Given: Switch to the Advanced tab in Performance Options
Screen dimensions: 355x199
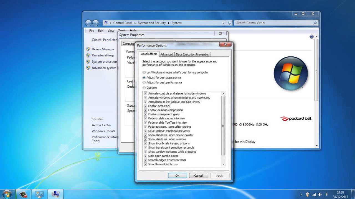Looking at the screenshot, I should [x=166, y=54].
